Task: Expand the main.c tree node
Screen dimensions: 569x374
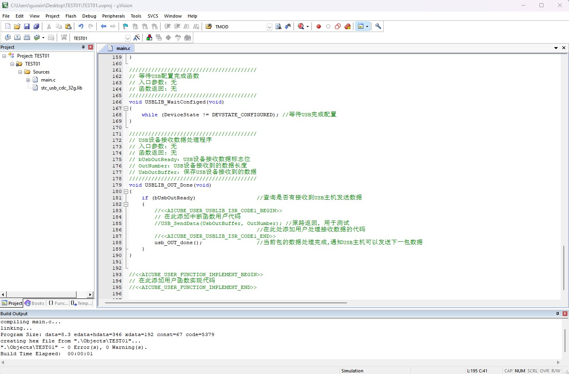Action: pyautogui.click(x=28, y=80)
